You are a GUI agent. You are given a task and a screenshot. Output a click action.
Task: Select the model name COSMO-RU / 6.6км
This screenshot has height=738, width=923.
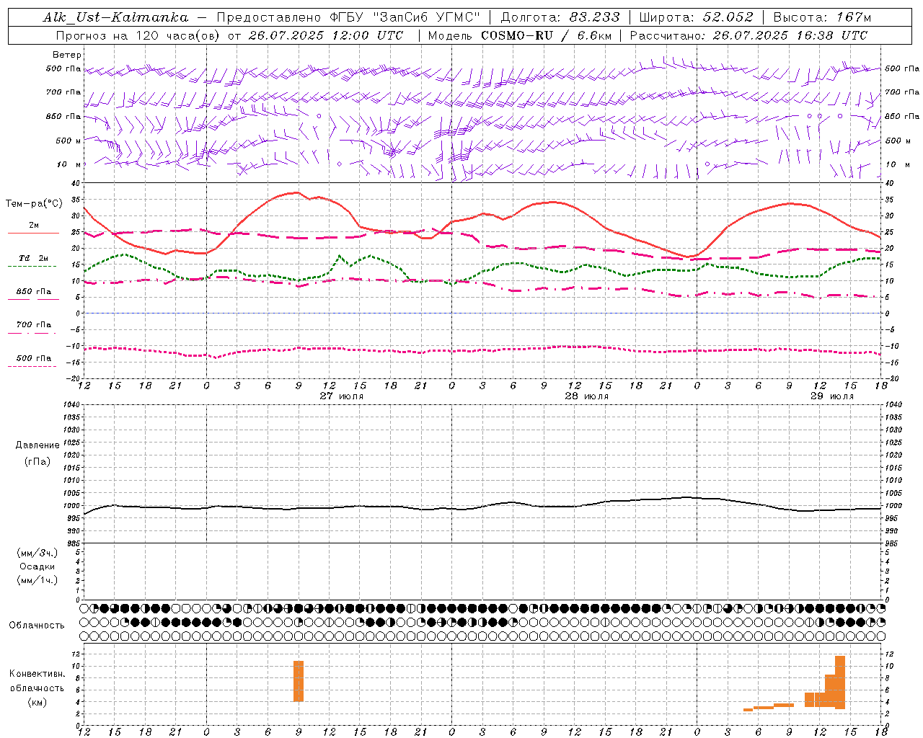[547, 35]
